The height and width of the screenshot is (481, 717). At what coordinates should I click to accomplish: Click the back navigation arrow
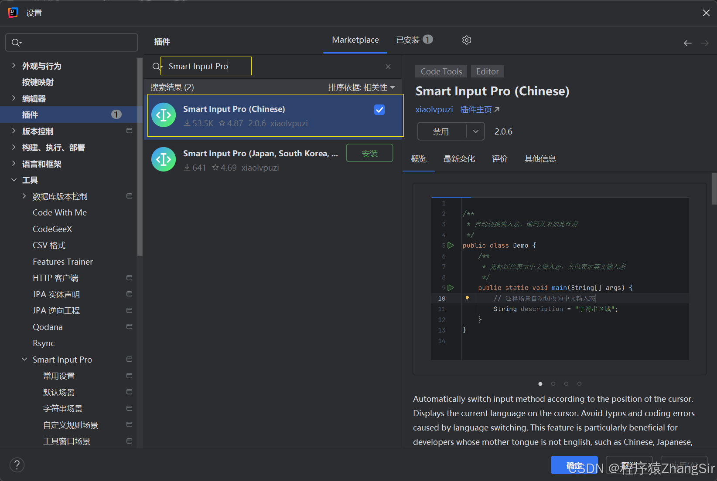pyautogui.click(x=688, y=43)
